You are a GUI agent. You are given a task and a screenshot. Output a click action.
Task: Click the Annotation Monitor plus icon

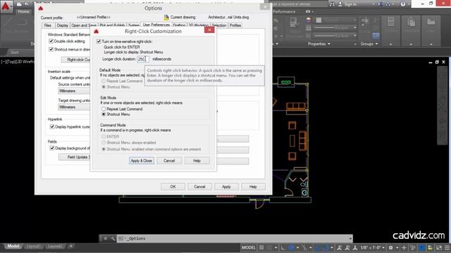[404, 247]
